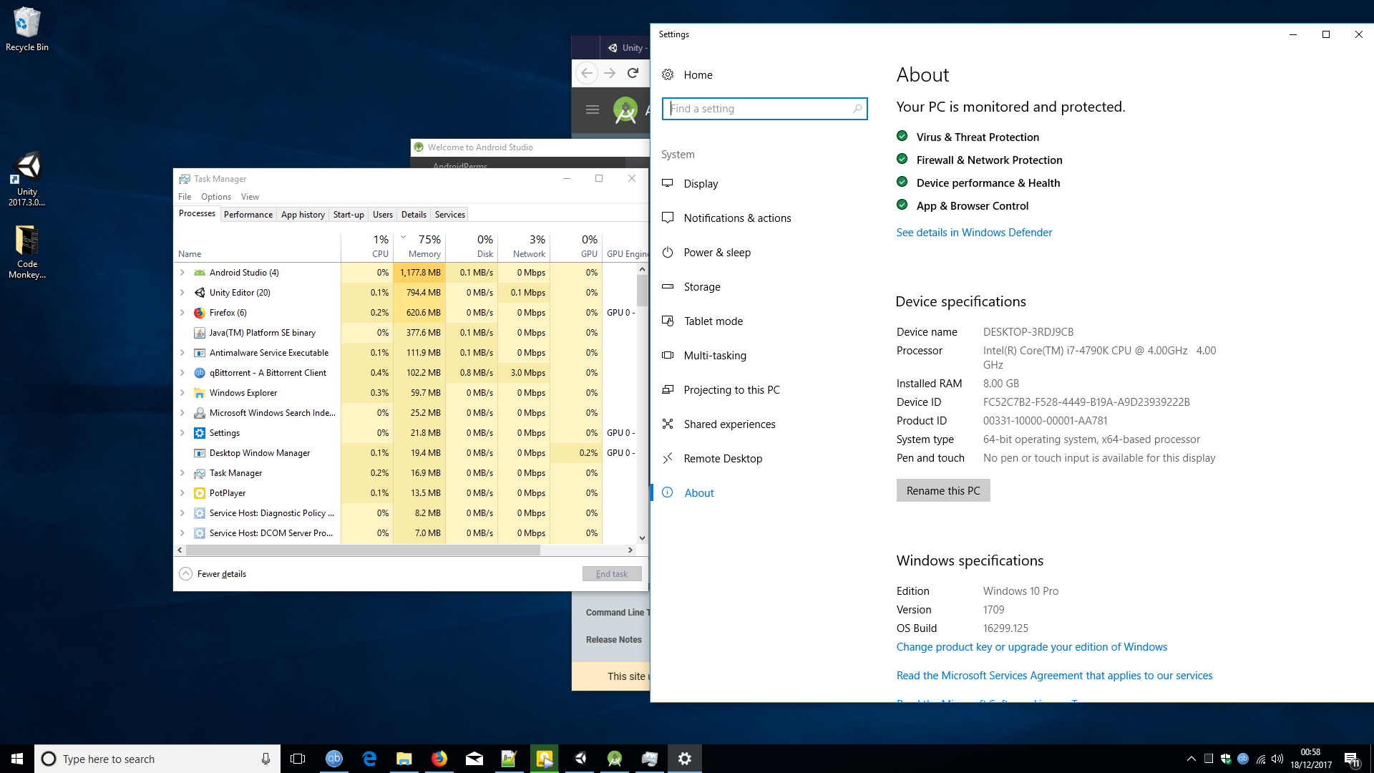This screenshot has height=773, width=1374.
Task: Open qBittorrent from the taskbar
Action: pyautogui.click(x=334, y=759)
